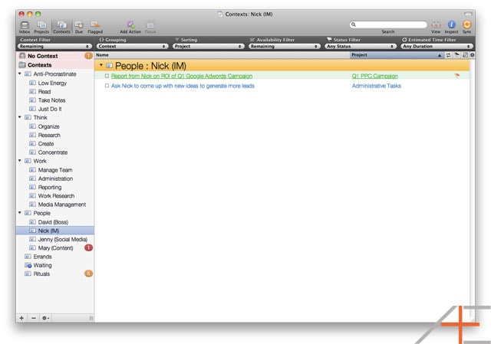This screenshot has height=344, width=491.
Task: Collapse the Work context group
Action: [x=20, y=161]
